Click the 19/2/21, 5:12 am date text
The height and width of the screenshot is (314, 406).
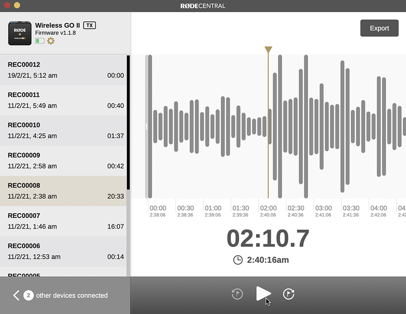[32, 75]
